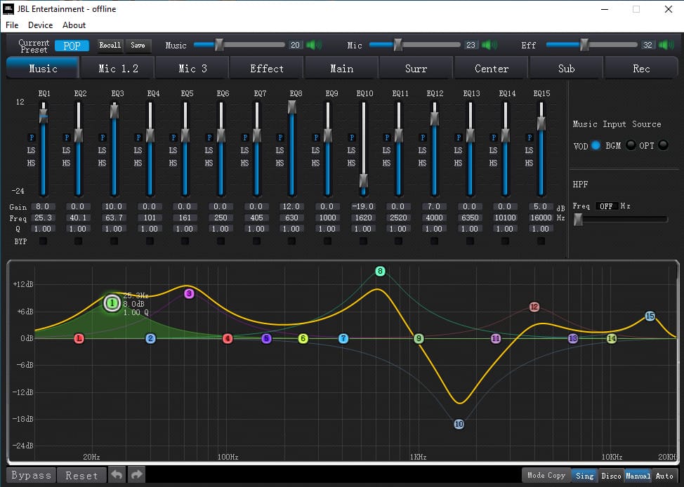Select EQ node 7 on the graph
684x487 pixels.
click(343, 338)
